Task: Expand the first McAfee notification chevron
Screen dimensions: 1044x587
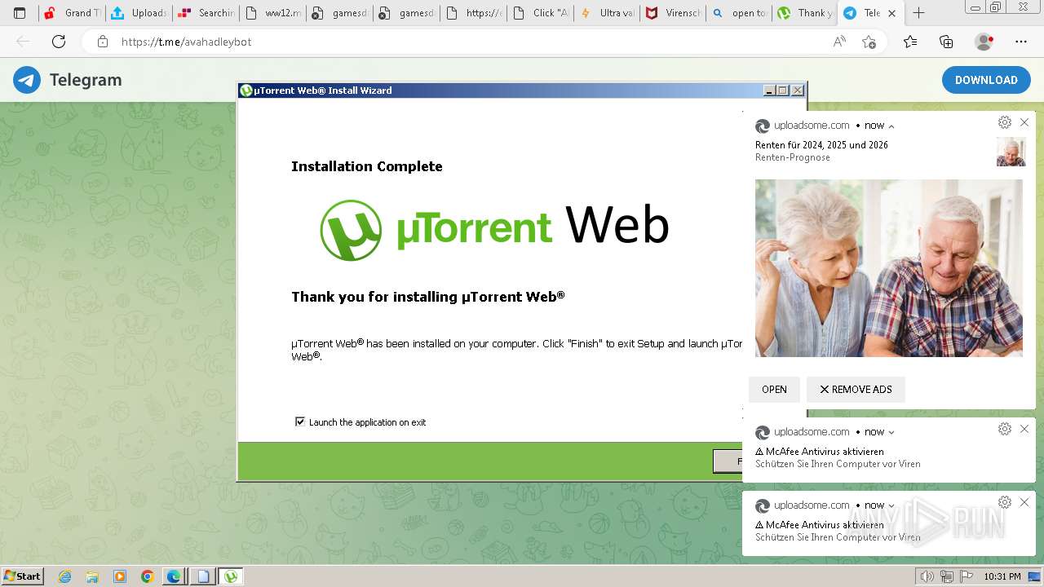Action: [x=891, y=433]
